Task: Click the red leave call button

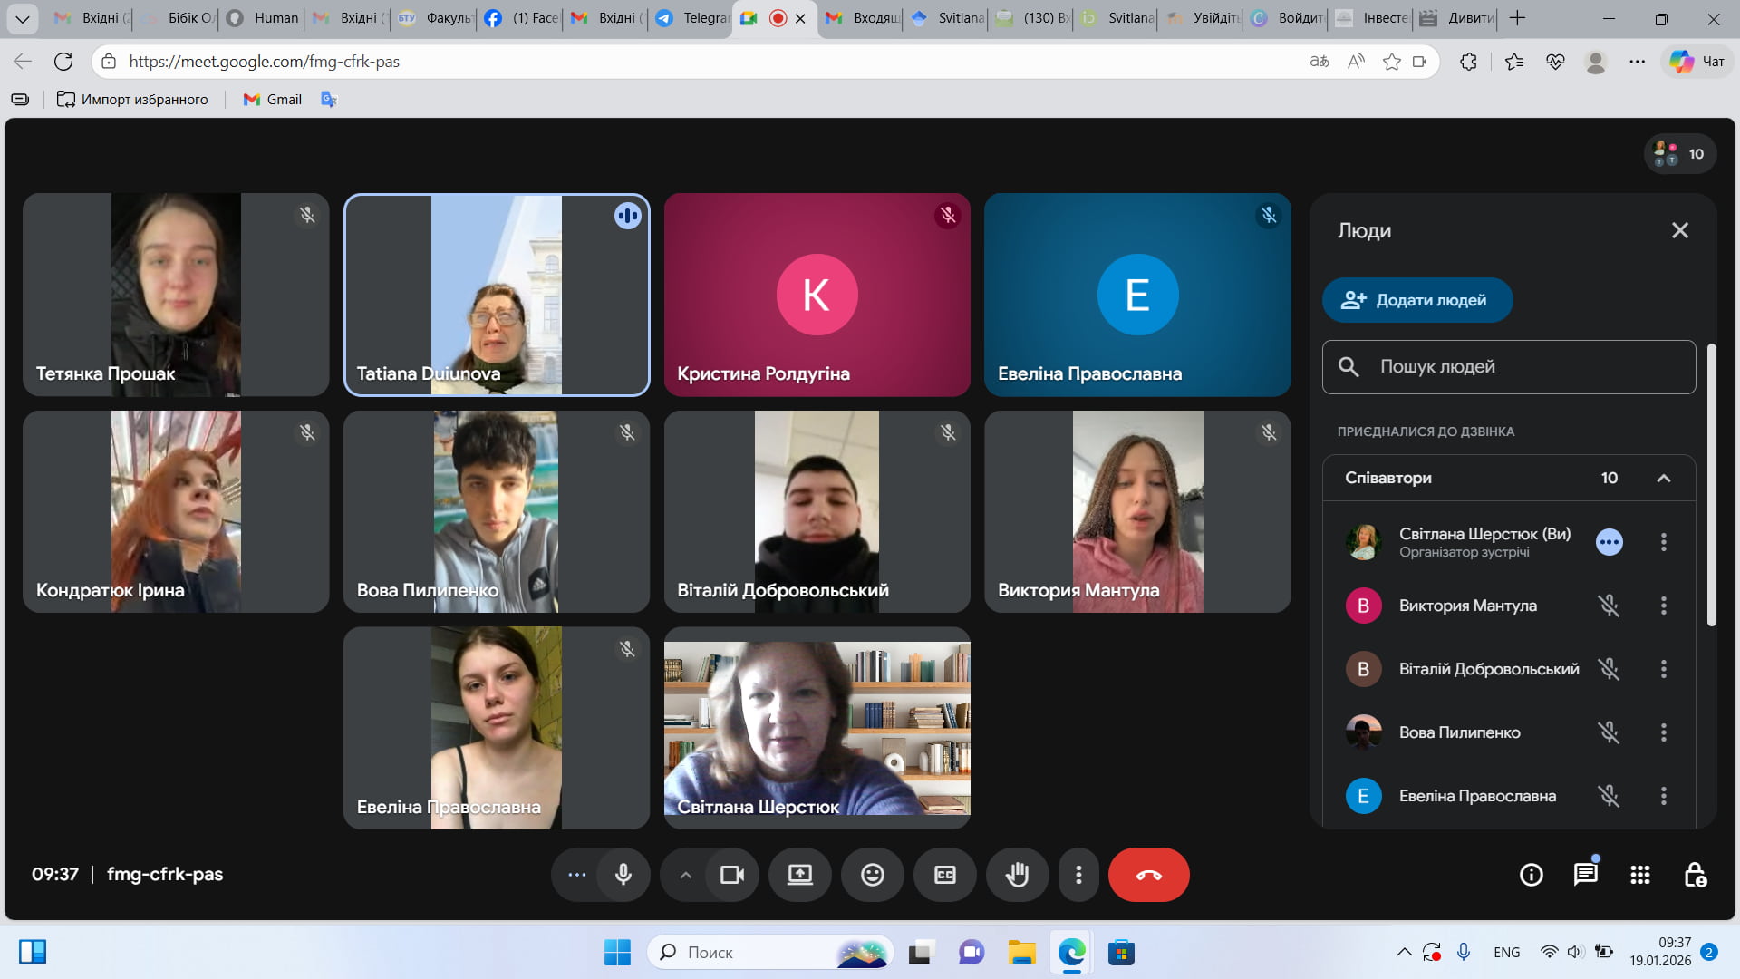Action: (x=1148, y=875)
